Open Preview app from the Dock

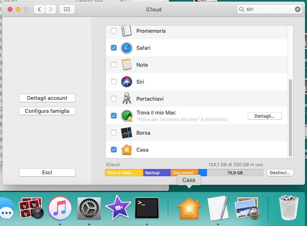click(248, 208)
